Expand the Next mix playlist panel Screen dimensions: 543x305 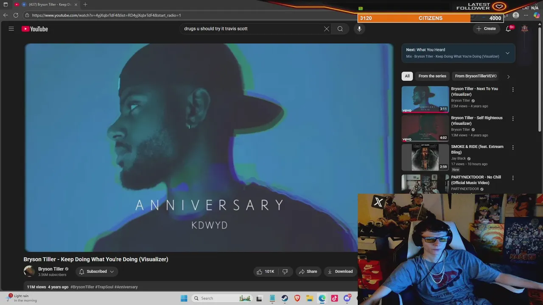coord(507,53)
